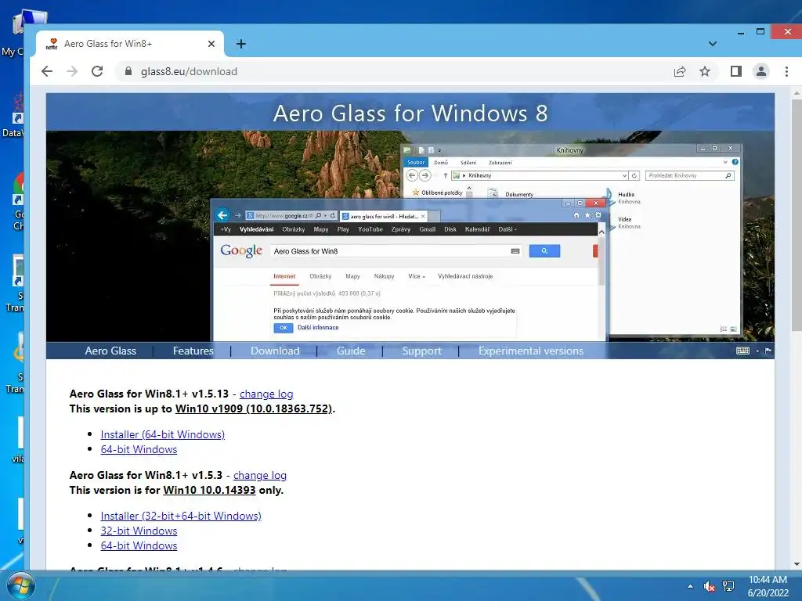This screenshot has height=601, width=802.
Task: Open the Download nav item
Action: click(275, 351)
